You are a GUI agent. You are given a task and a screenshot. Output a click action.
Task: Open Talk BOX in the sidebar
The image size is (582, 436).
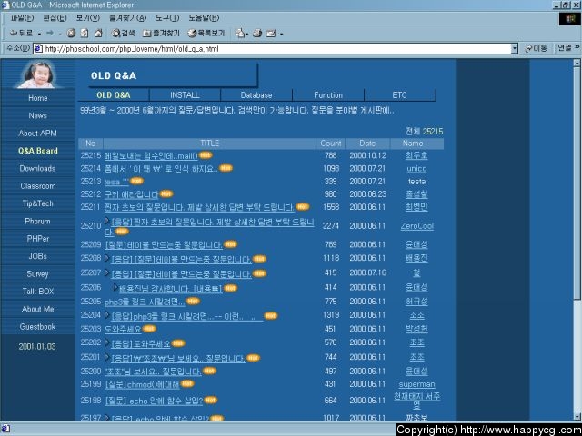pos(38,292)
